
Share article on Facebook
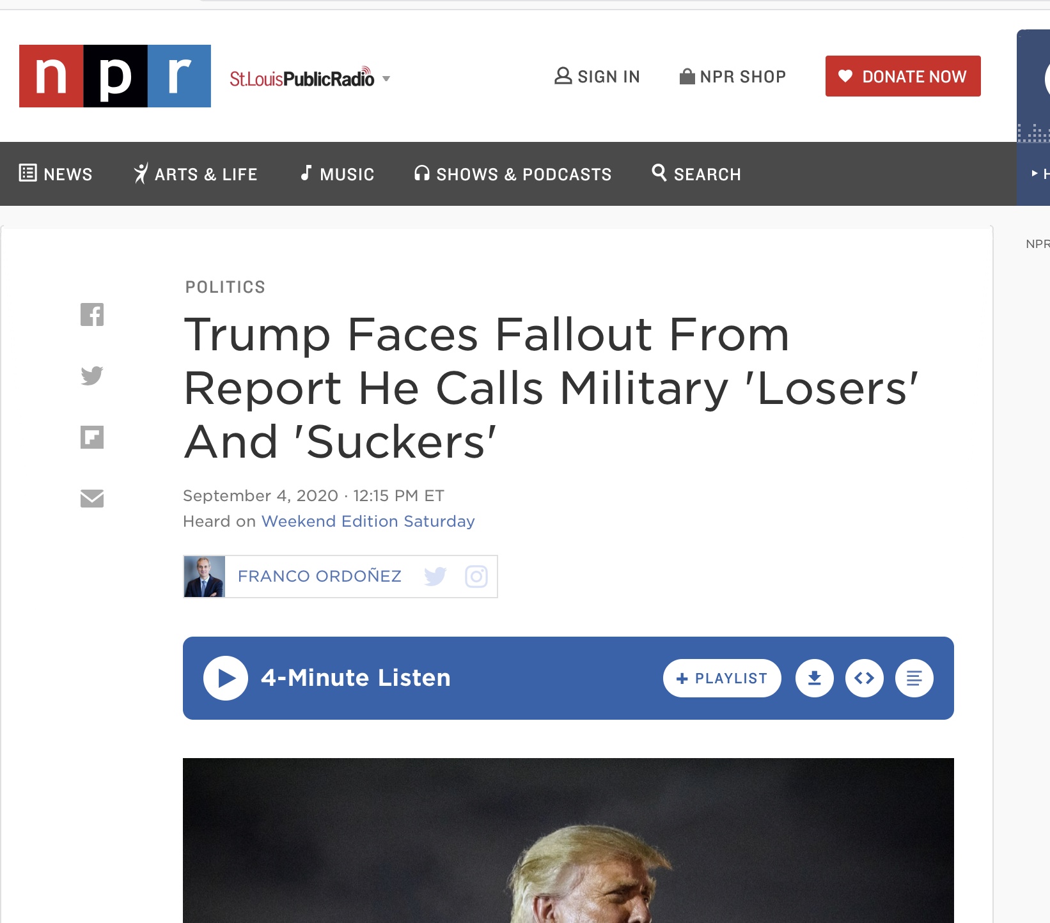coord(92,314)
